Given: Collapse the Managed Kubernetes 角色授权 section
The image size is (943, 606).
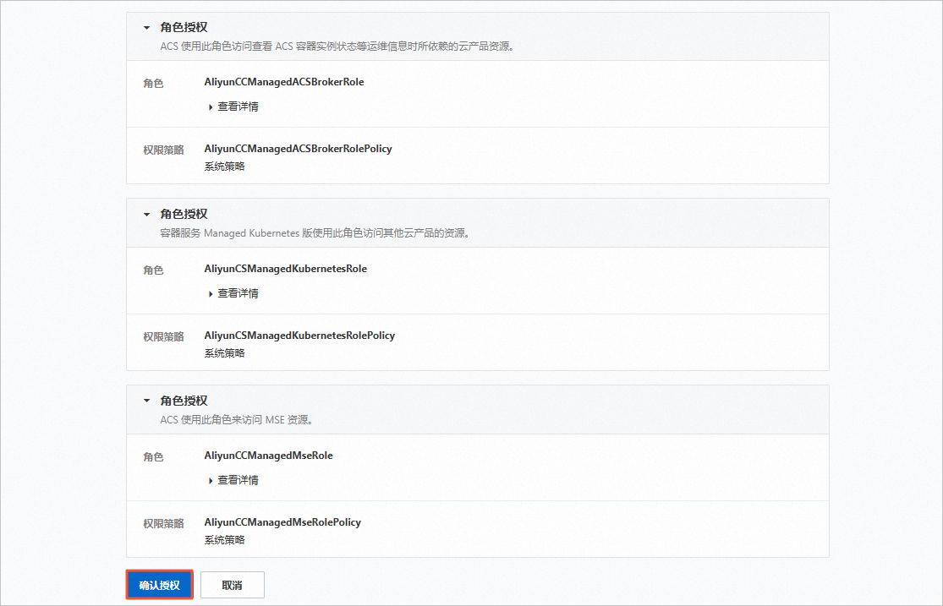Looking at the screenshot, I should 147,215.
